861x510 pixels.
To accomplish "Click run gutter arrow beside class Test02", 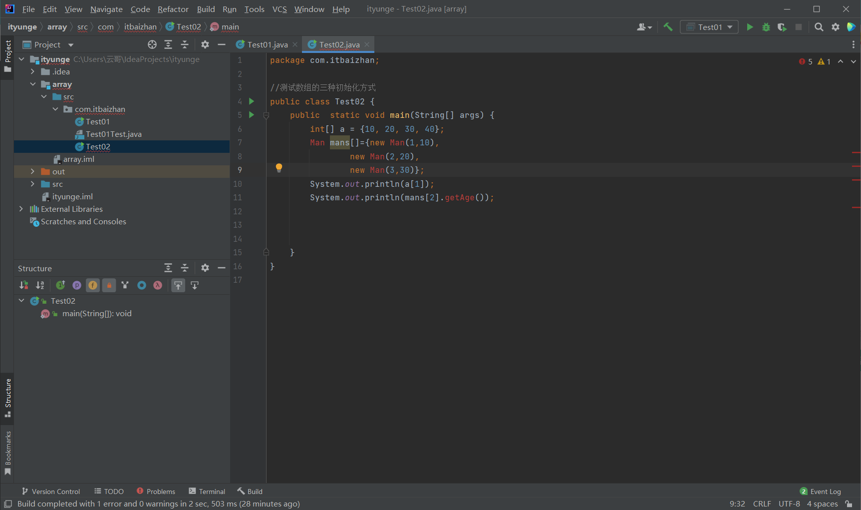I will coord(252,101).
